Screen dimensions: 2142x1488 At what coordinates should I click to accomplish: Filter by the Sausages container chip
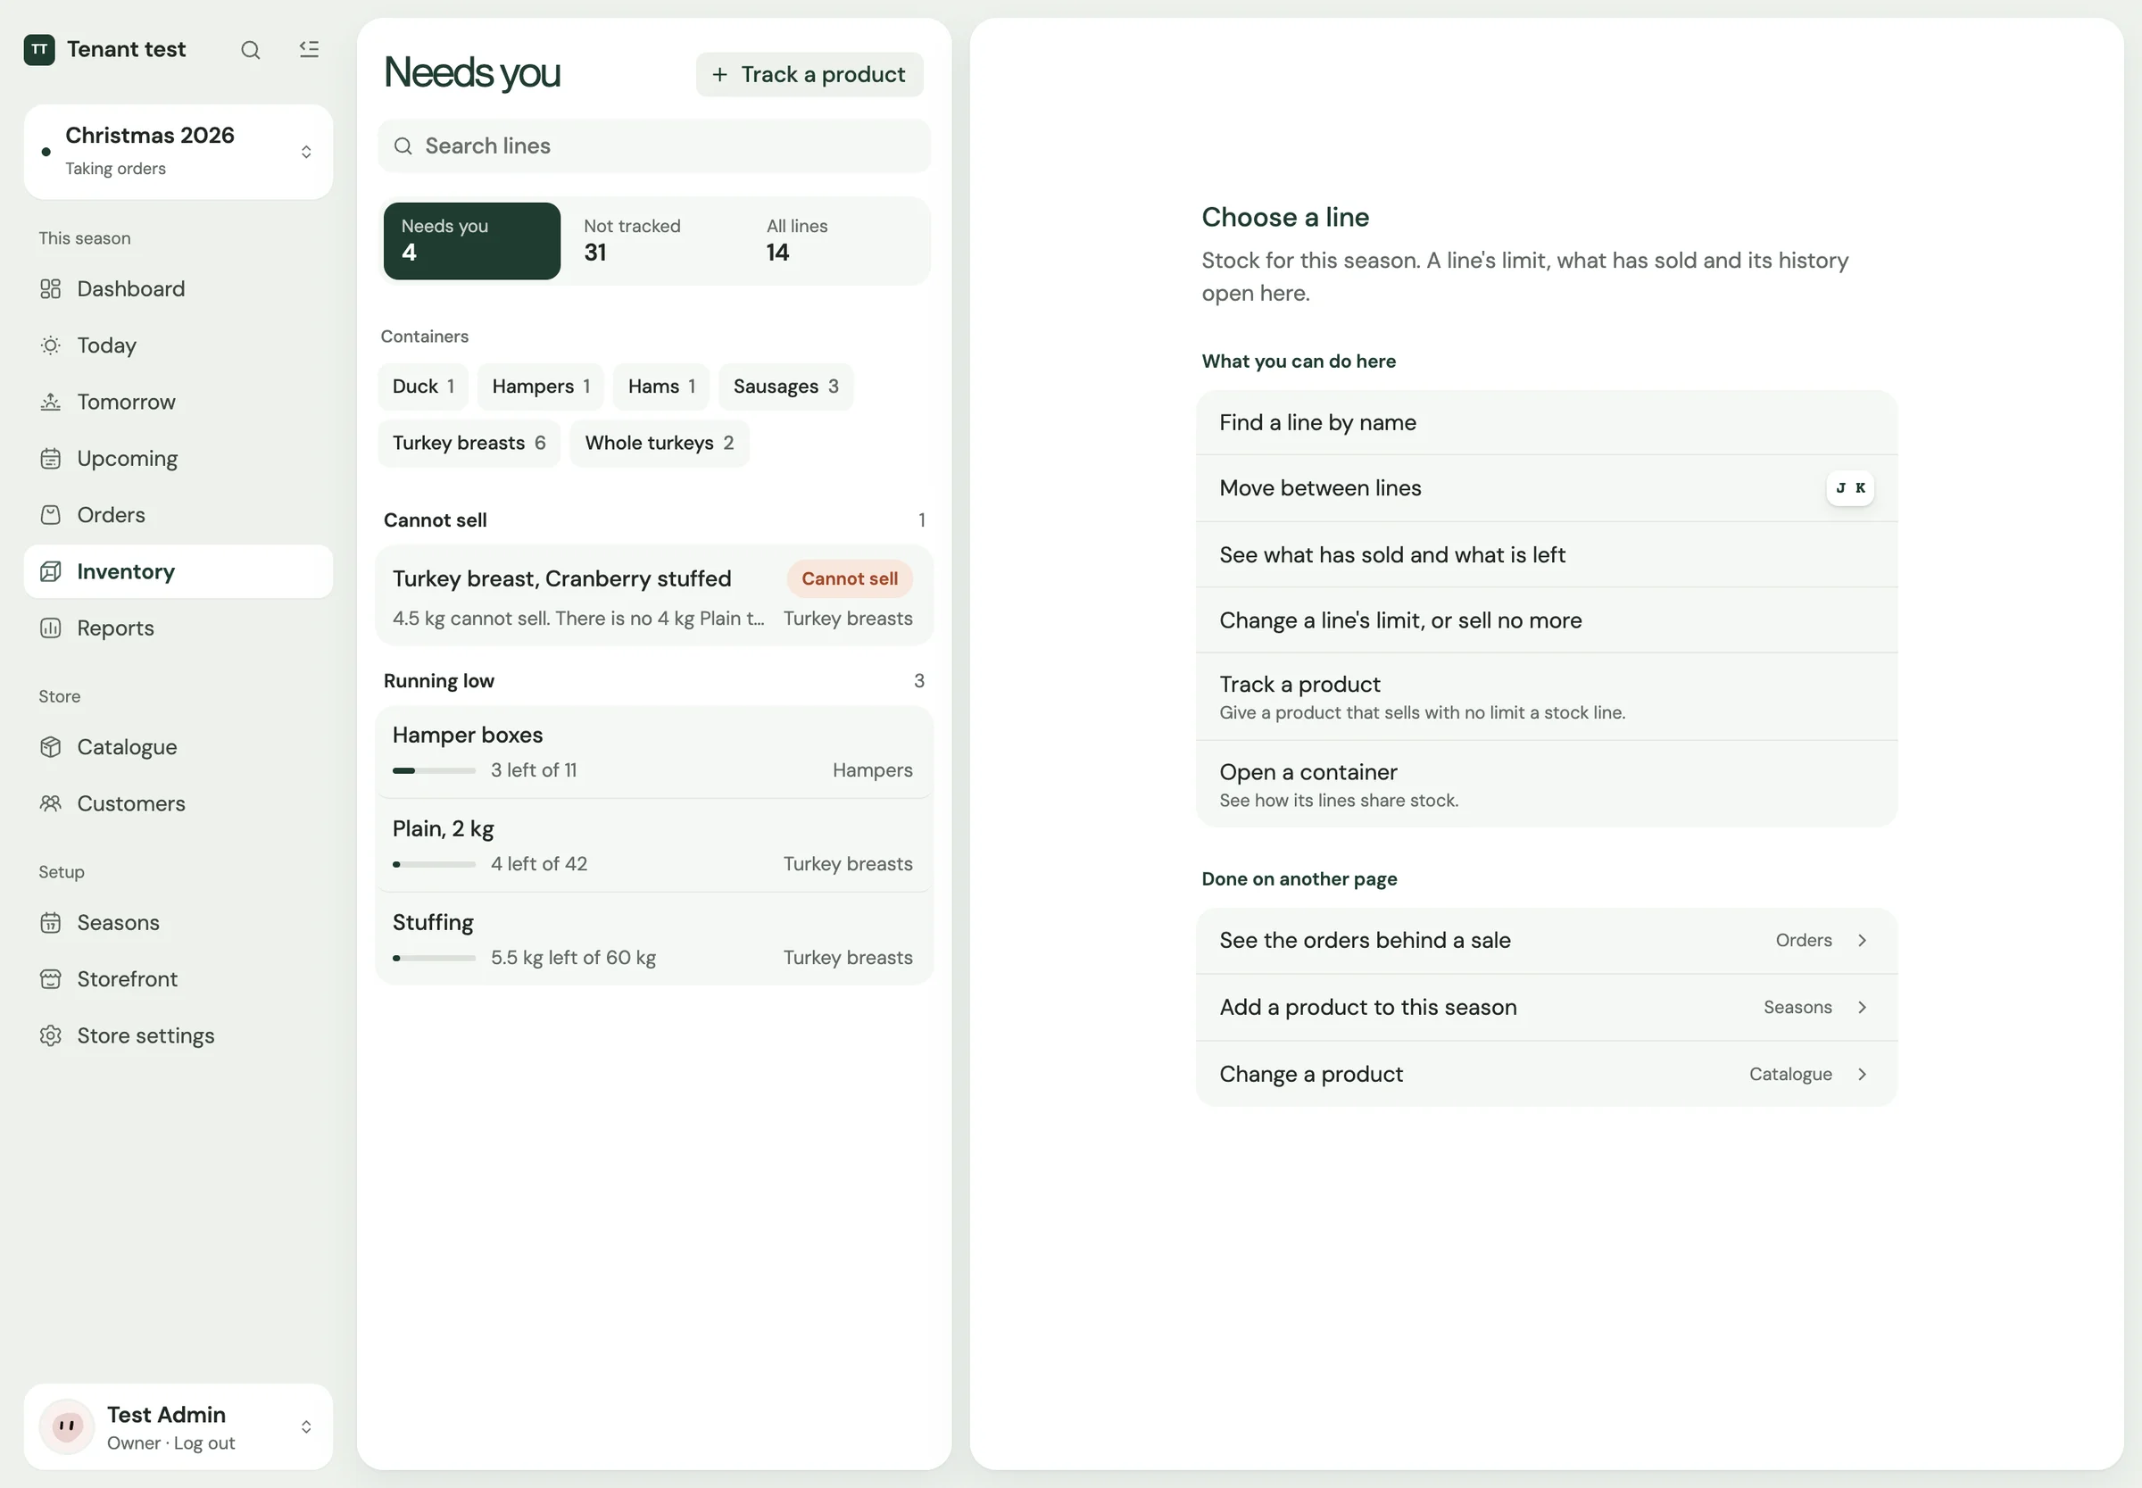tap(785, 387)
